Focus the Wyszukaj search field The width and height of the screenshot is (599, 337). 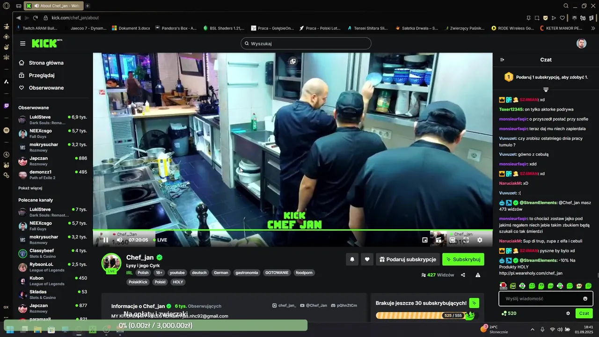tap(306, 44)
